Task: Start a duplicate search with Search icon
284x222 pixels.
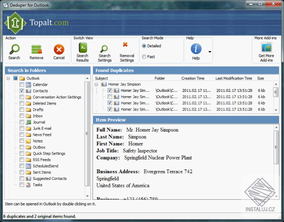Action: [15, 49]
